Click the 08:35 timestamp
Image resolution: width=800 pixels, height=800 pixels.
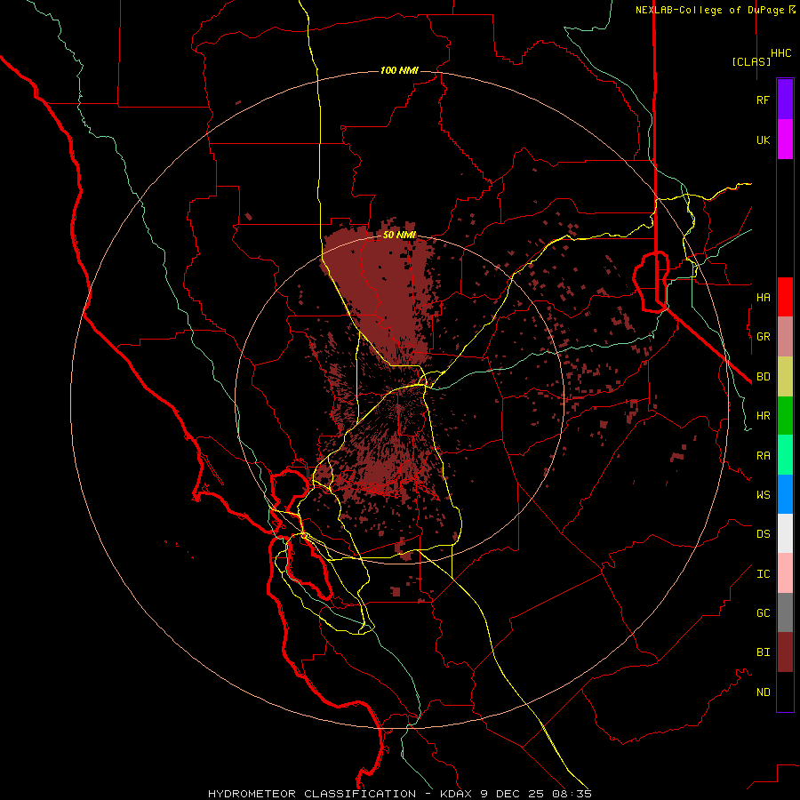(x=572, y=794)
